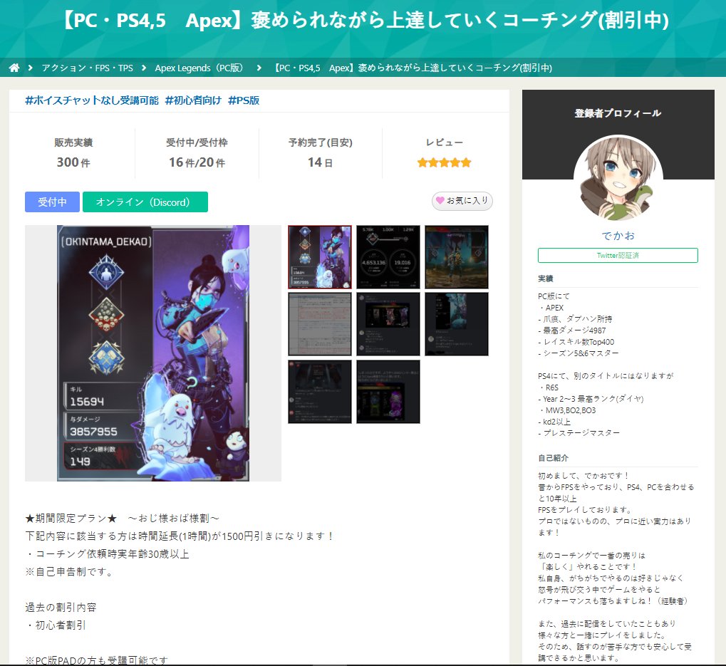Click the 販売実績 300件 stat
The width and height of the screenshot is (726, 666).
73,152
